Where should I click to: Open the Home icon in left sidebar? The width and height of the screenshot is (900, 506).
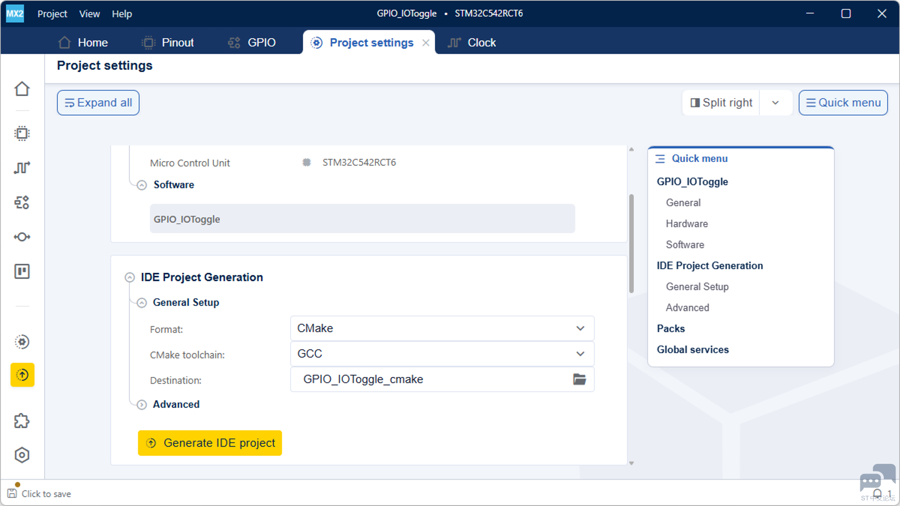[22, 89]
